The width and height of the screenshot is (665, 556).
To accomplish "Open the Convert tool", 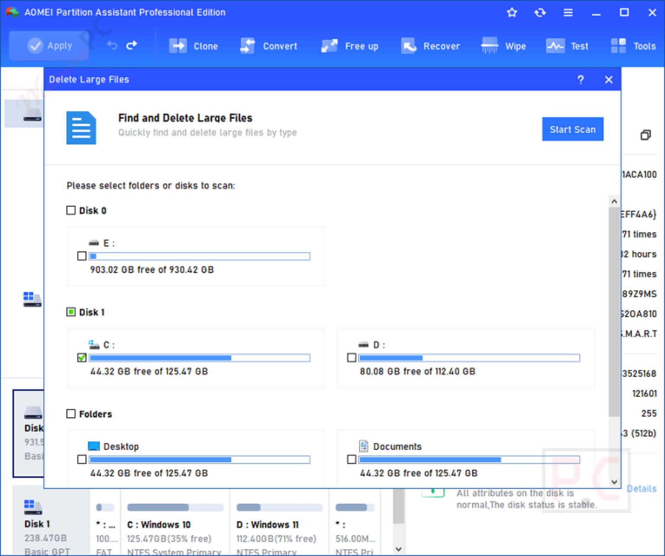I will pyautogui.click(x=268, y=46).
